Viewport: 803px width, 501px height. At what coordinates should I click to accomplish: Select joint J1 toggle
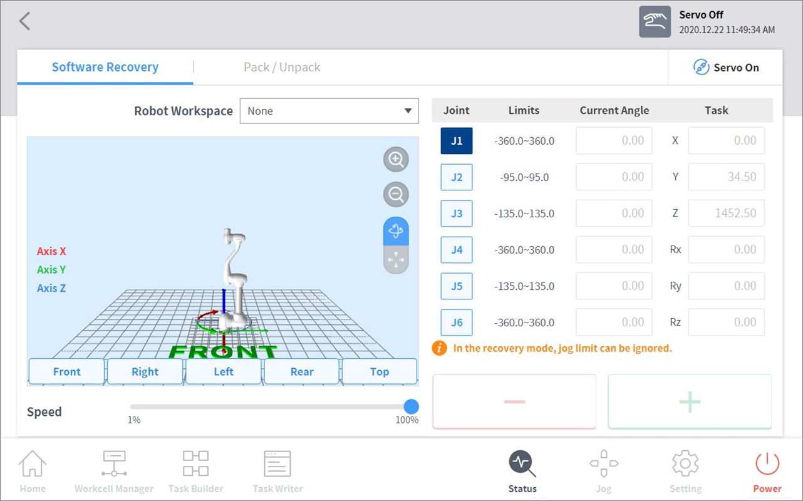(457, 141)
